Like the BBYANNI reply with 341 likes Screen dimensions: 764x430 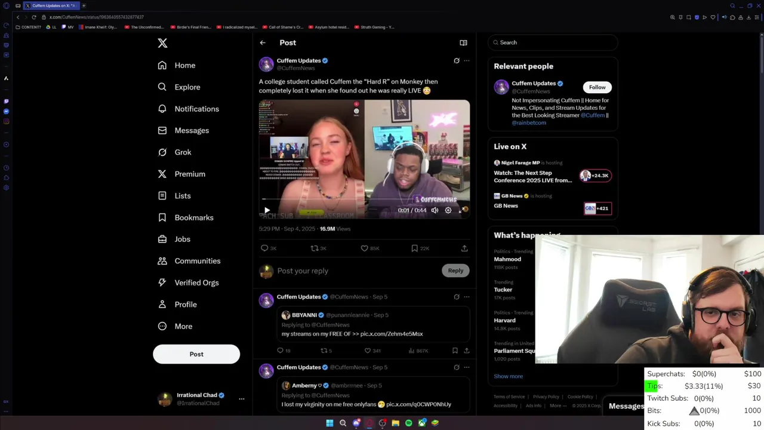372,351
